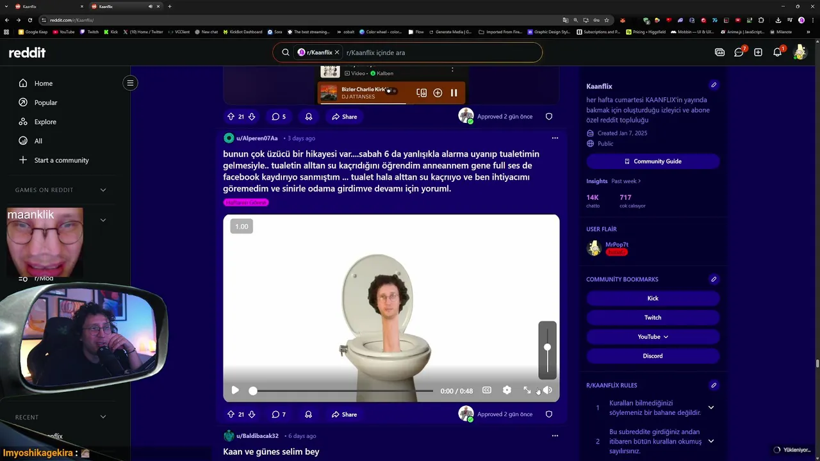
Task: Open the ads icon in the header
Action: pyautogui.click(x=719, y=53)
